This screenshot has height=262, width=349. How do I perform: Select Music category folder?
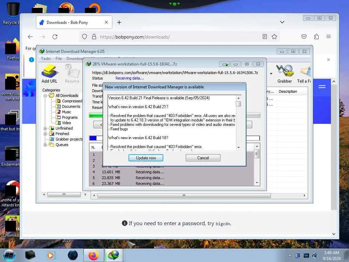(x=64, y=112)
